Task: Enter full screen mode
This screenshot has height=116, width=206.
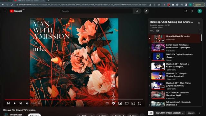Action: click(140, 103)
